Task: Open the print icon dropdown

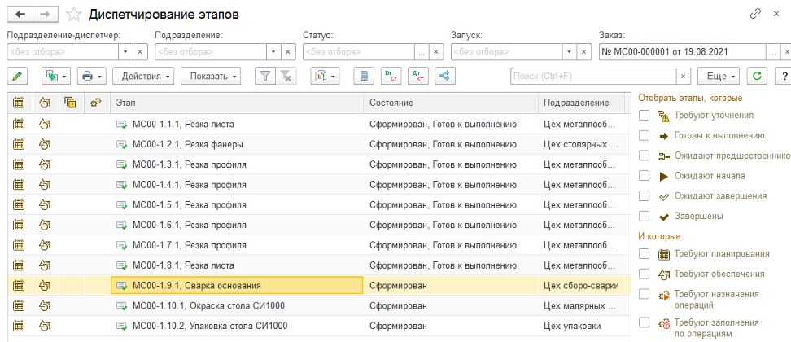Action: pyautogui.click(x=91, y=77)
